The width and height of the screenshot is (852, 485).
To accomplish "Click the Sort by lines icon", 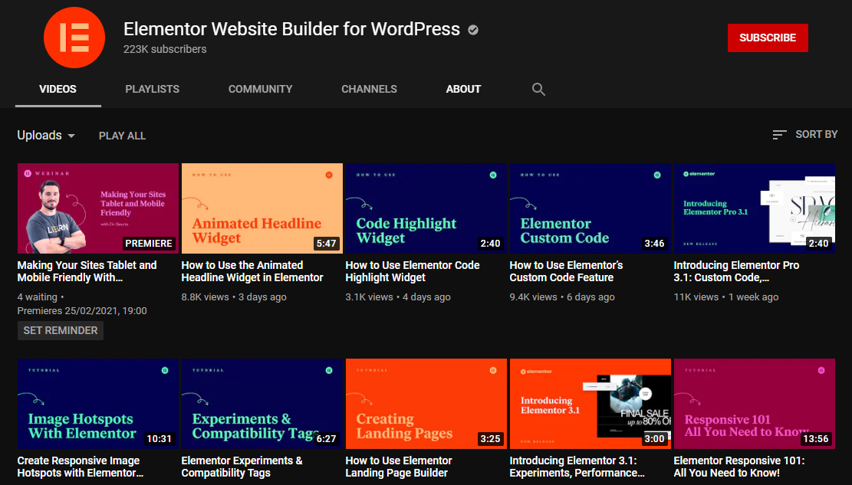I will (x=779, y=135).
